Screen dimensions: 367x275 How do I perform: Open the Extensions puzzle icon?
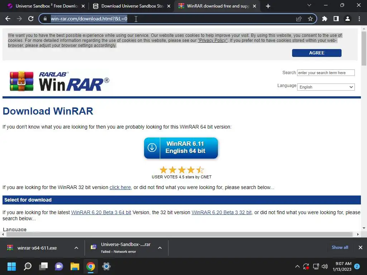coord(324,19)
